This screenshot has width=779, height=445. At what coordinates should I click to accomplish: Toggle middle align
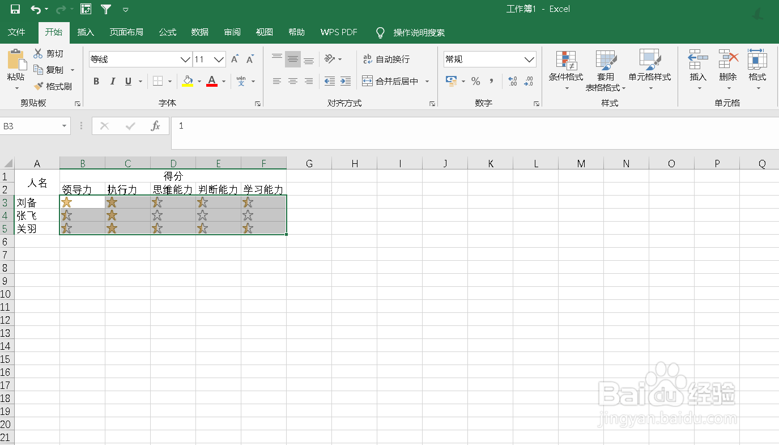tap(293, 58)
